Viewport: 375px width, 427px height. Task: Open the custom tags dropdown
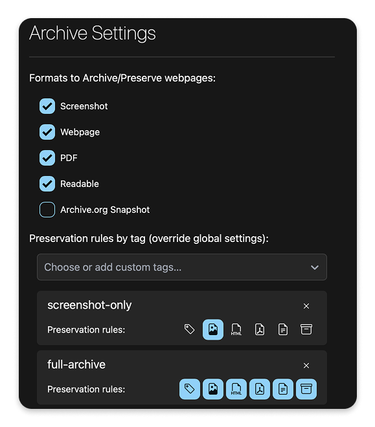tap(315, 267)
